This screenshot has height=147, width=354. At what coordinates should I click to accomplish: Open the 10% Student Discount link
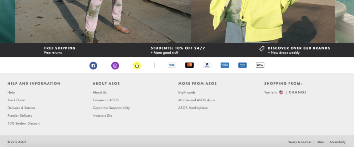24,123
